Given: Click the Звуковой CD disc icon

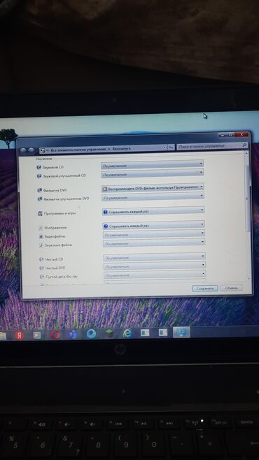Looking at the screenshot, I should [38, 167].
